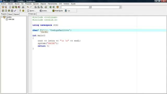167x94 pixels.
Task: Click the Compile and Run icon
Action: 9,11
